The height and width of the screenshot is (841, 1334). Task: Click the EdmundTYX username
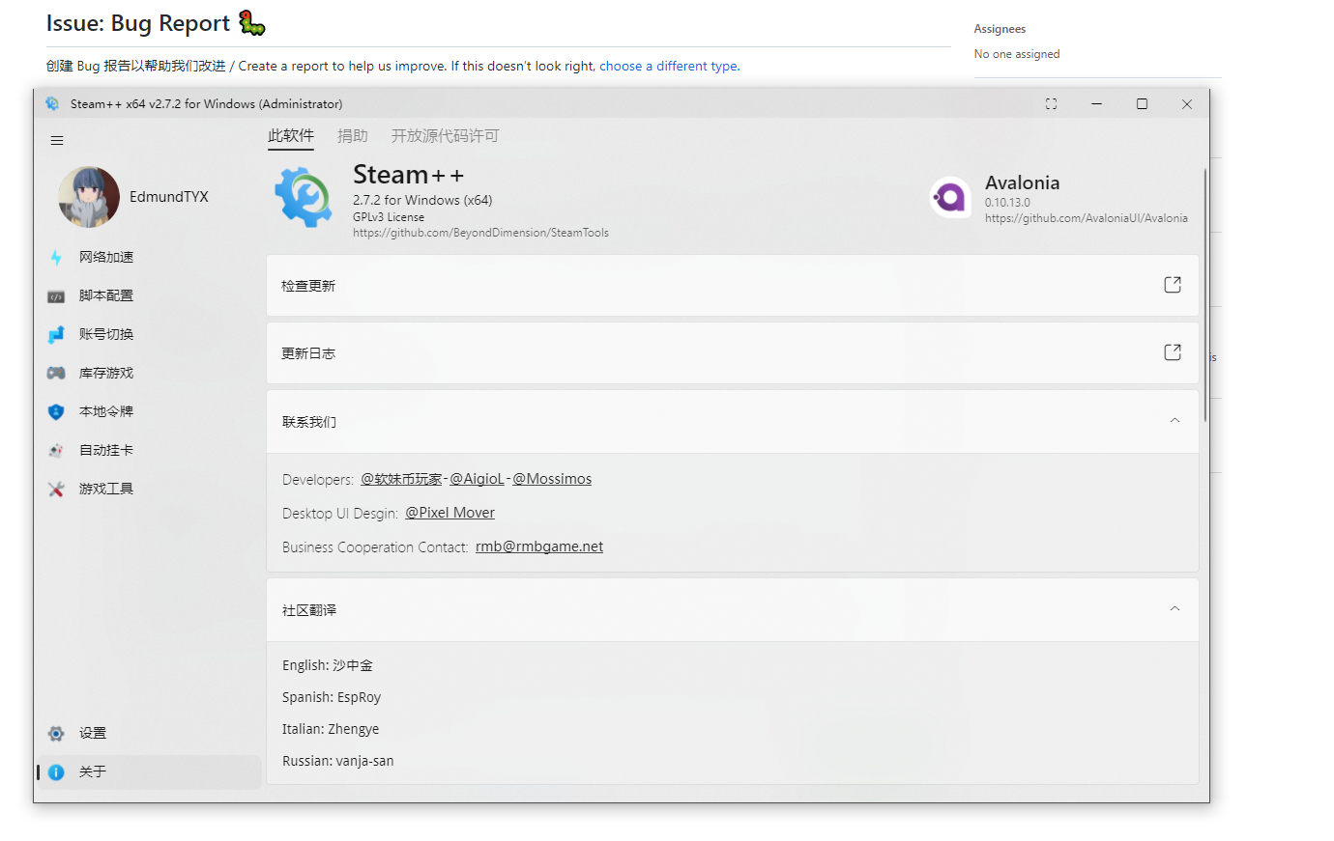tap(169, 197)
